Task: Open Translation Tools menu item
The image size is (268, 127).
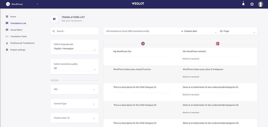Action: coord(18,36)
